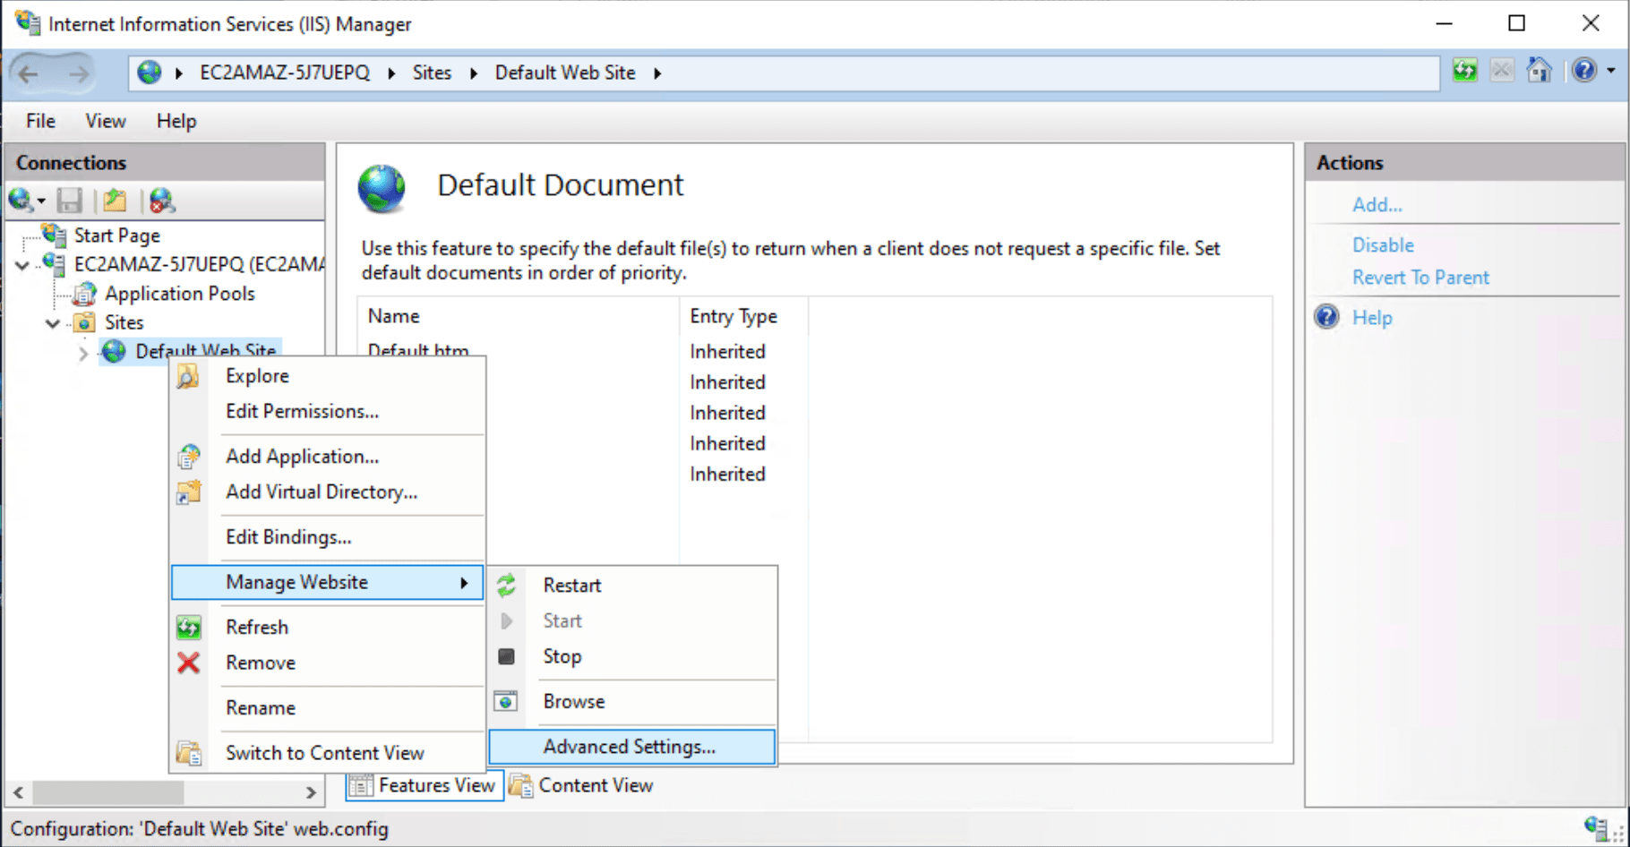This screenshot has height=847, width=1630.
Task: Sort by the Name column header
Action: pyautogui.click(x=518, y=316)
